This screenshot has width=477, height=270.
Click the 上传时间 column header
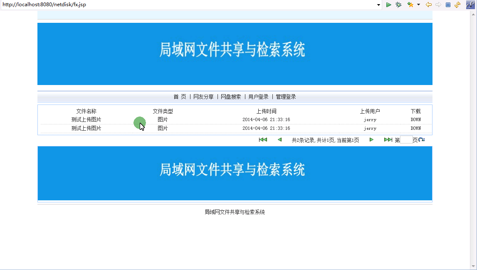point(266,111)
